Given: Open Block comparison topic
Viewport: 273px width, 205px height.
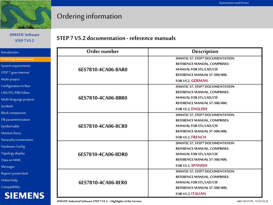Looking at the screenshot, I should [x=13, y=113].
